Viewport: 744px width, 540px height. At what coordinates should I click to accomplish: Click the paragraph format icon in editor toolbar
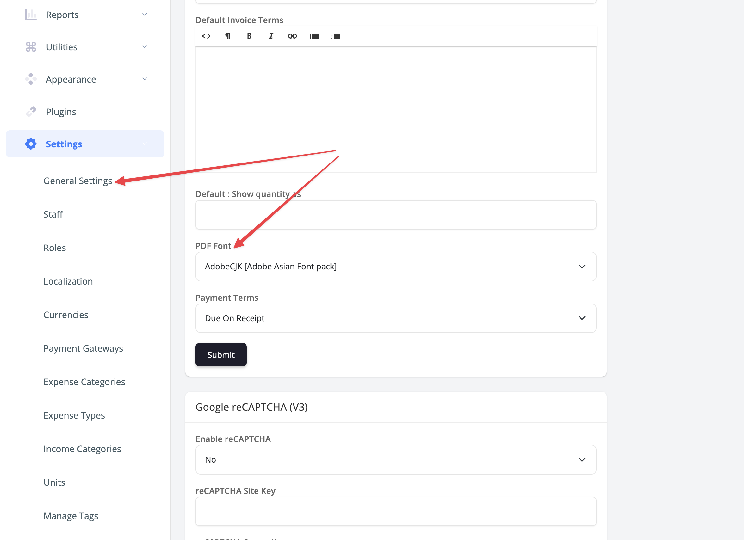point(228,36)
